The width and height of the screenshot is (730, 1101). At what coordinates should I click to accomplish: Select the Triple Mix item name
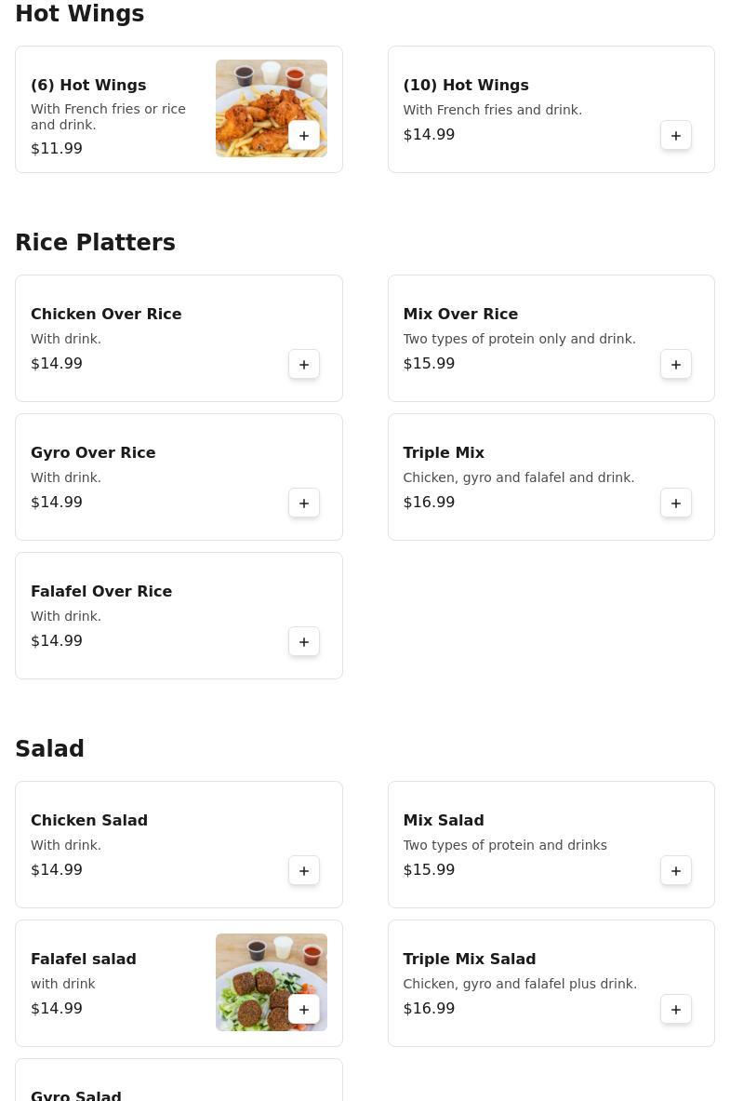click(x=444, y=452)
